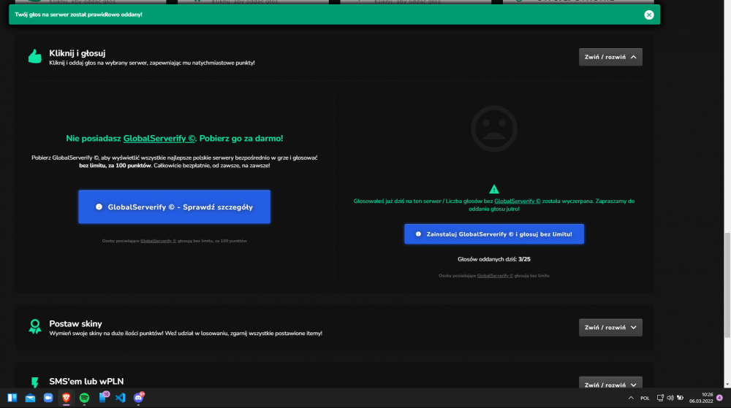Expand the SMS'em lub wPLN section
The height and width of the screenshot is (408, 731).
click(610, 384)
